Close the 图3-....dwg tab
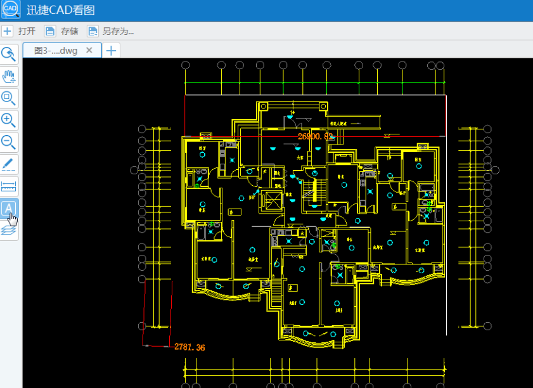 89,50
